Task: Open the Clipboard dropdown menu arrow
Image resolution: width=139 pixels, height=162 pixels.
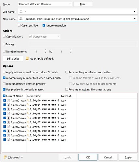Action: (x=22, y=157)
